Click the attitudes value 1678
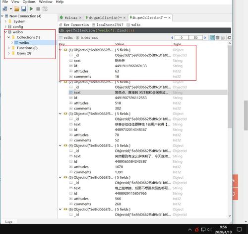 [x=119, y=167]
